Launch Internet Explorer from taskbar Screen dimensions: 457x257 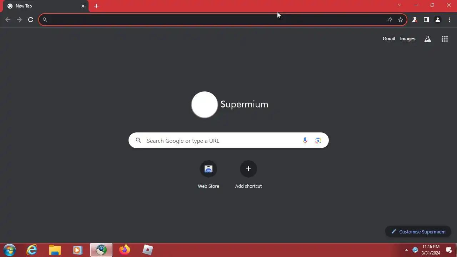(x=32, y=250)
